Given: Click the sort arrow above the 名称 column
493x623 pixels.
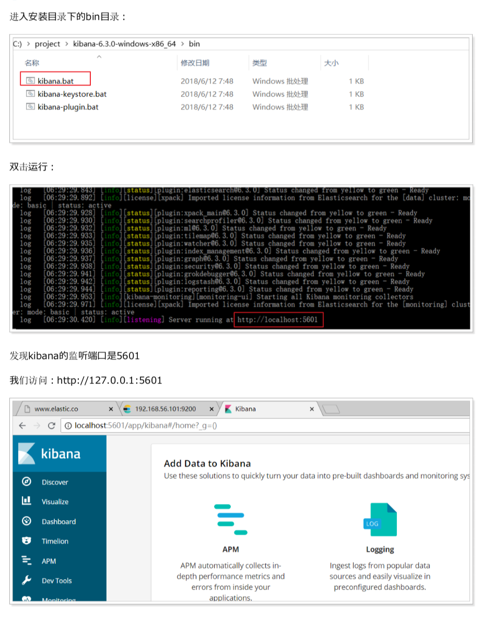Looking at the screenshot, I should (x=99, y=56).
